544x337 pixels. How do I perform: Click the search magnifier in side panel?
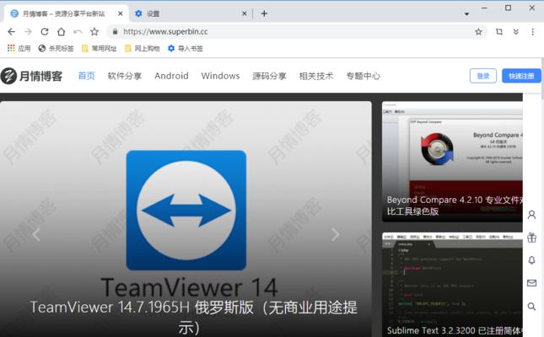(x=531, y=307)
